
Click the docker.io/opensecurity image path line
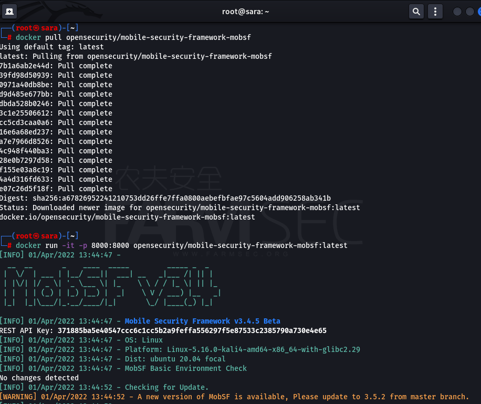127,217
